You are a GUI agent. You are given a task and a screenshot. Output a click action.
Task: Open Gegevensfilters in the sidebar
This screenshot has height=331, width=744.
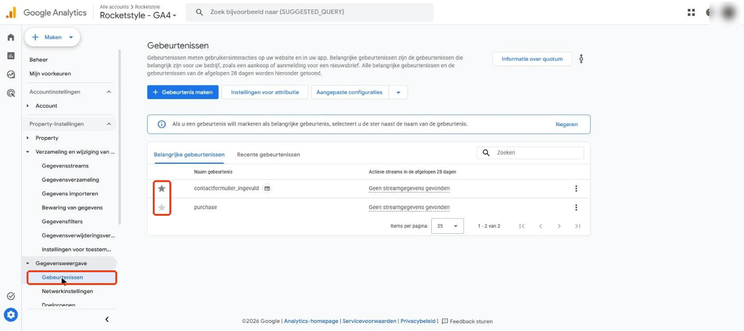pyautogui.click(x=62, y=221)
